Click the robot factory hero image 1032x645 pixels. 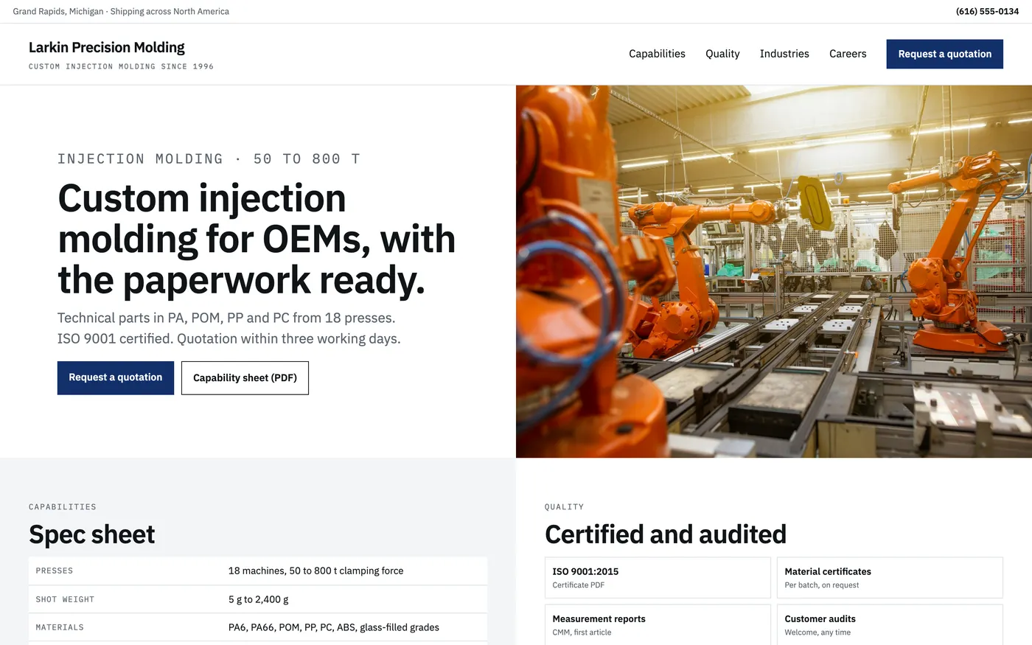click(x=774, y=271)
